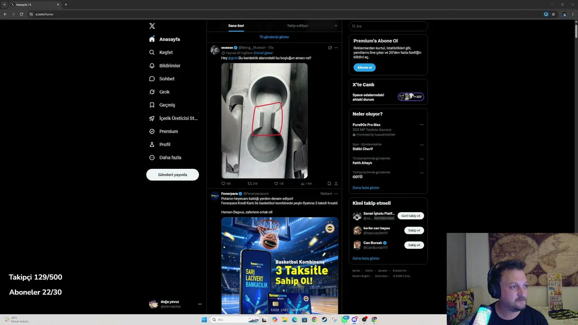Open İçerik Üreticisi Stüdyosu item

(x=173, y=118)
